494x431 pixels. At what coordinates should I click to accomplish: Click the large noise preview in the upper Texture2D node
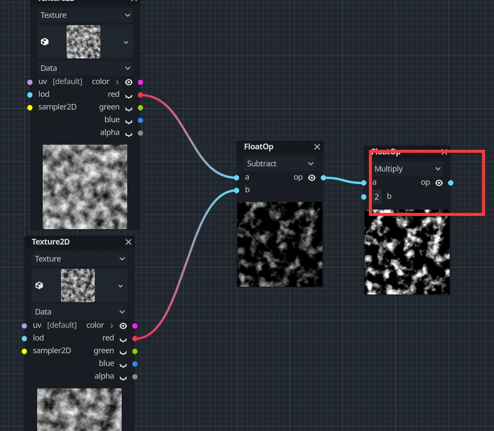(85, 186)
